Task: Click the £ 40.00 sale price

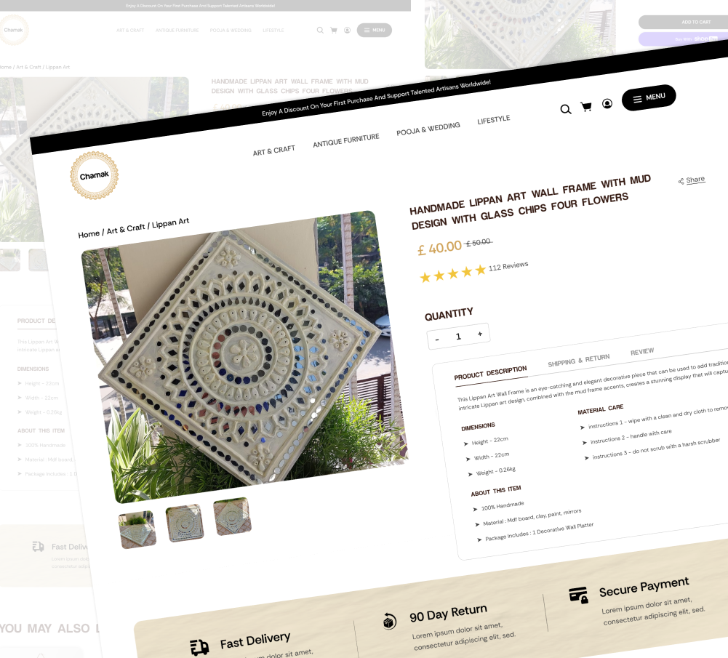Action: pos(440,248)
